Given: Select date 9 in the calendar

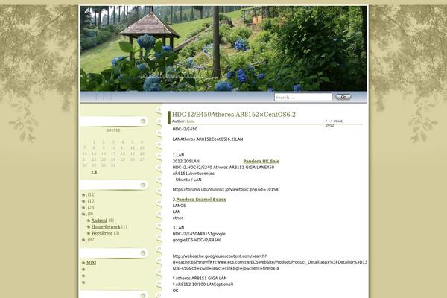Looking at the screenshot, I should pos(104,148).
